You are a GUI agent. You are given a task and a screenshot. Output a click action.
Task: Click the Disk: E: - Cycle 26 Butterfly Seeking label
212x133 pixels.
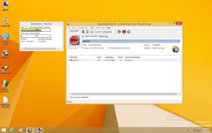(35, 27)
